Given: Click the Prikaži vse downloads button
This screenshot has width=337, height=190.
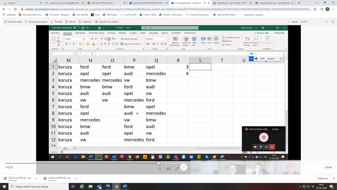Looking at the screenshot, I should point(323,178).
